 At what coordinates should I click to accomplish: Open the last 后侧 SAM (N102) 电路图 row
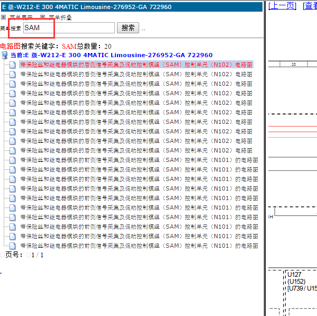pos(136,150)
